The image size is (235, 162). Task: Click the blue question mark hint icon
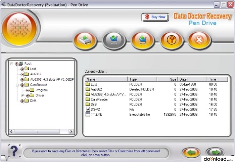[x=14, y=151]
